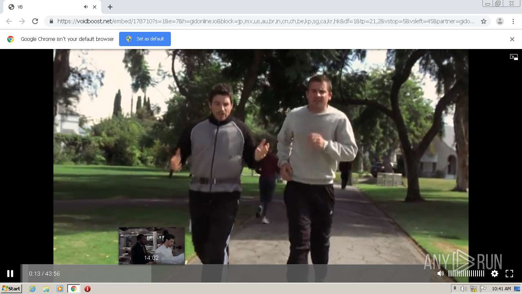The height and width of the screenshot is (294, 522).
Task: Mute the video player volume
Action: click(x=440, y=274)
